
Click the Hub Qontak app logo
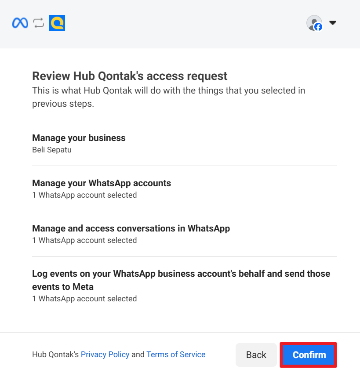[57, 23]
